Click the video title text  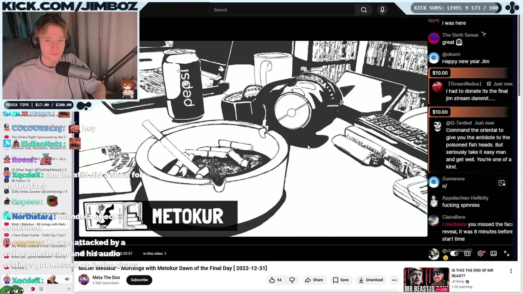coord(172,268)
